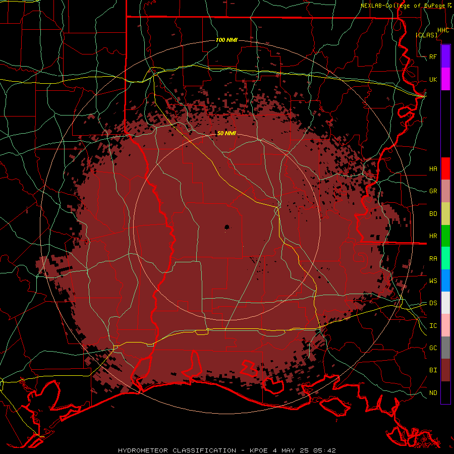Click the 'RF' legend label

(433, 56)
